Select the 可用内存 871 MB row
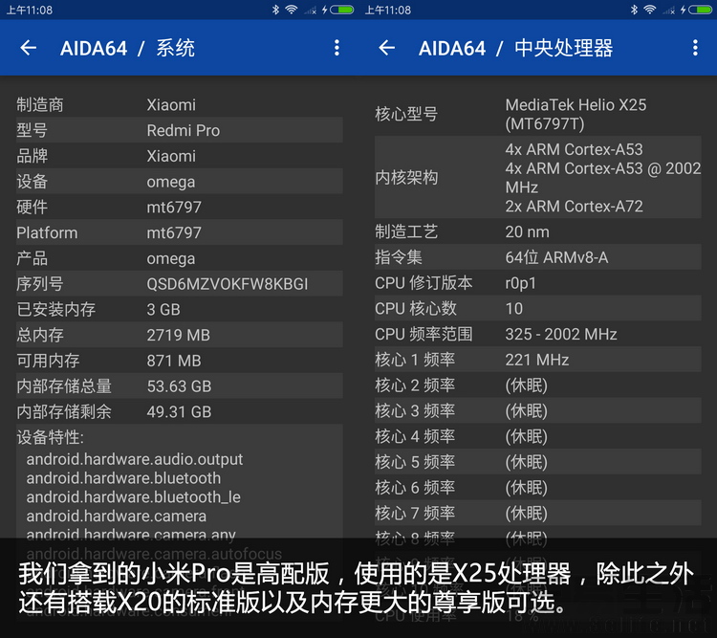This screenshot has width=717, height=638. (x=180, y=362)
